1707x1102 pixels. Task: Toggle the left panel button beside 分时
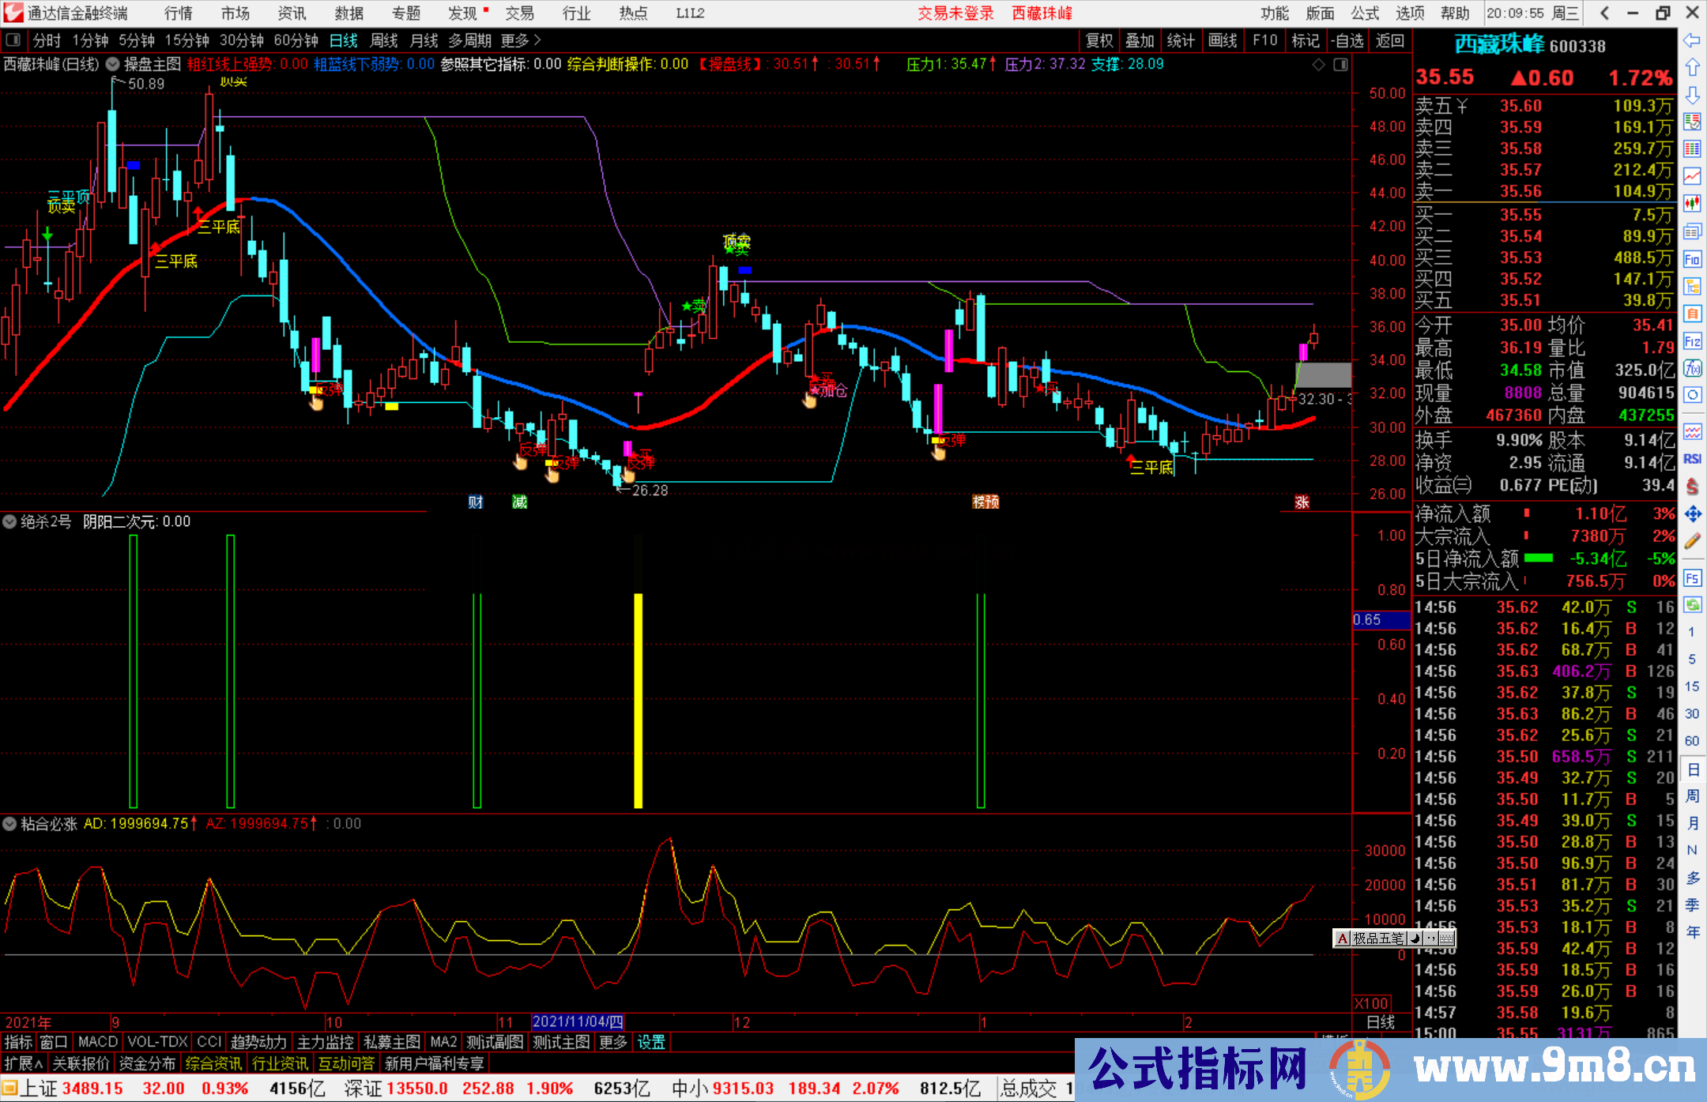13,40
